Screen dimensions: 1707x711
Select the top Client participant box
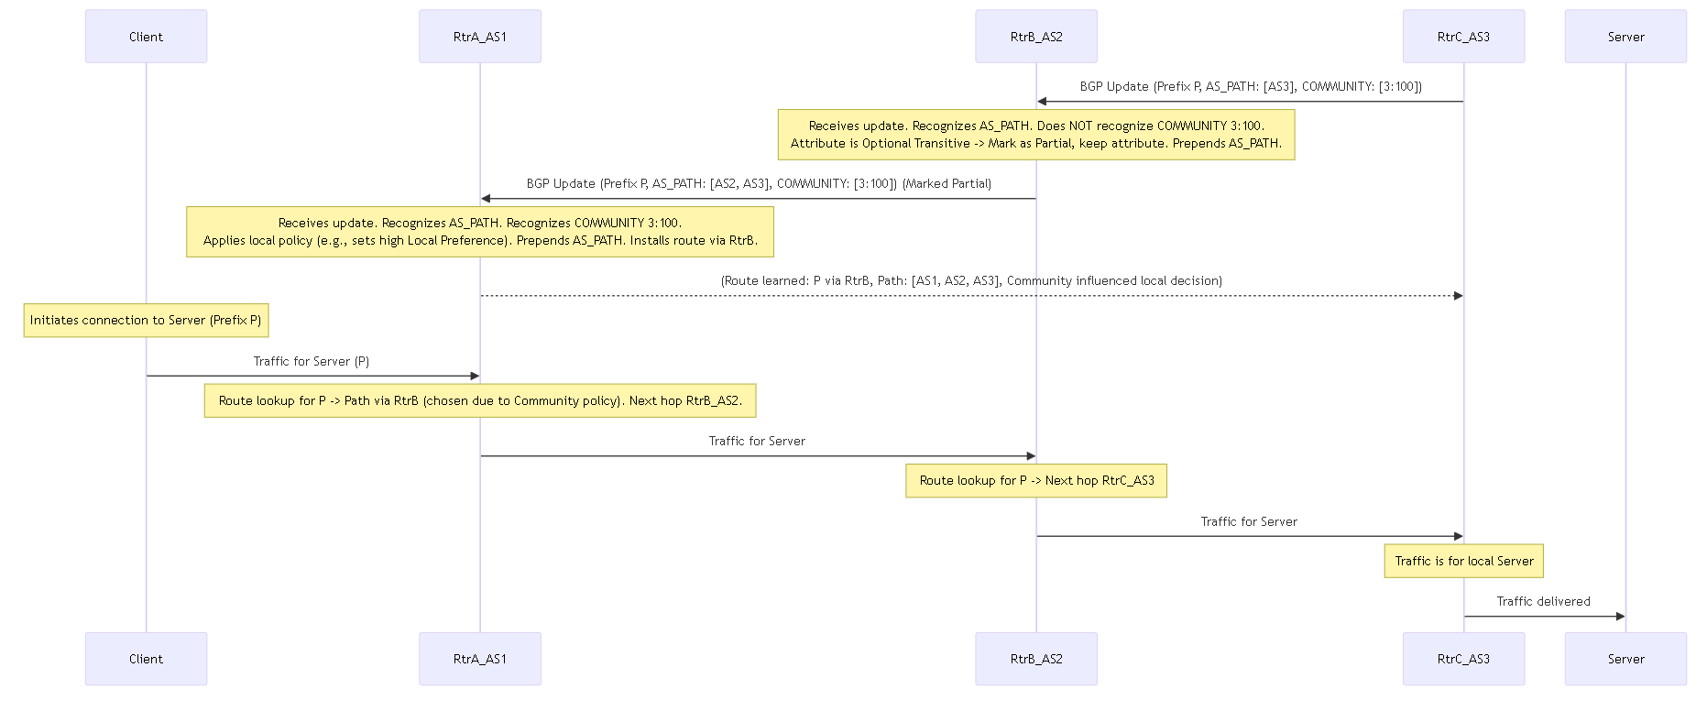coord(146,37)
